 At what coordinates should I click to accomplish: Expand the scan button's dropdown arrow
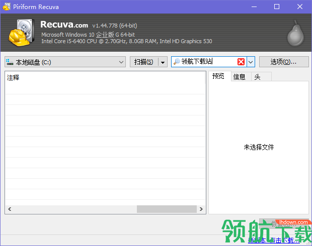(163, 62)
